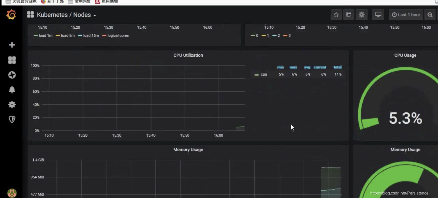Open the Server Admin shield icon
The image size is (438, 198).
[12, 119]
